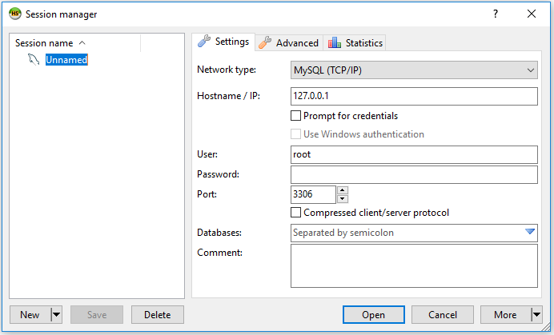Expand the More button dropdown arrow

tap(536, 314)
